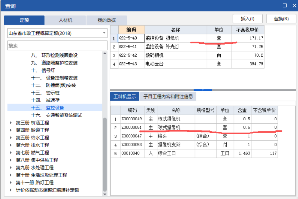
Task: Click 球式摄像机 name cell
Action: [176, 127]
